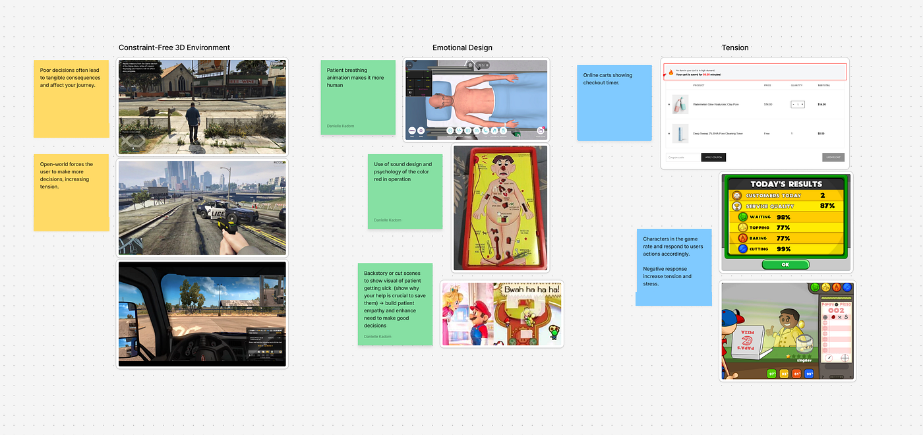Click the yellow Topping icon in Today's Results

tap(742, 227)
